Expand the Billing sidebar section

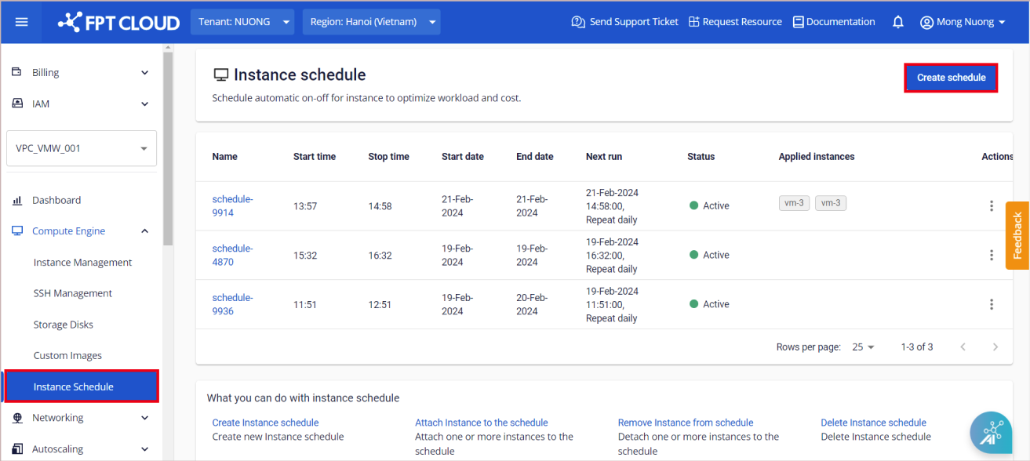point(80,73)
